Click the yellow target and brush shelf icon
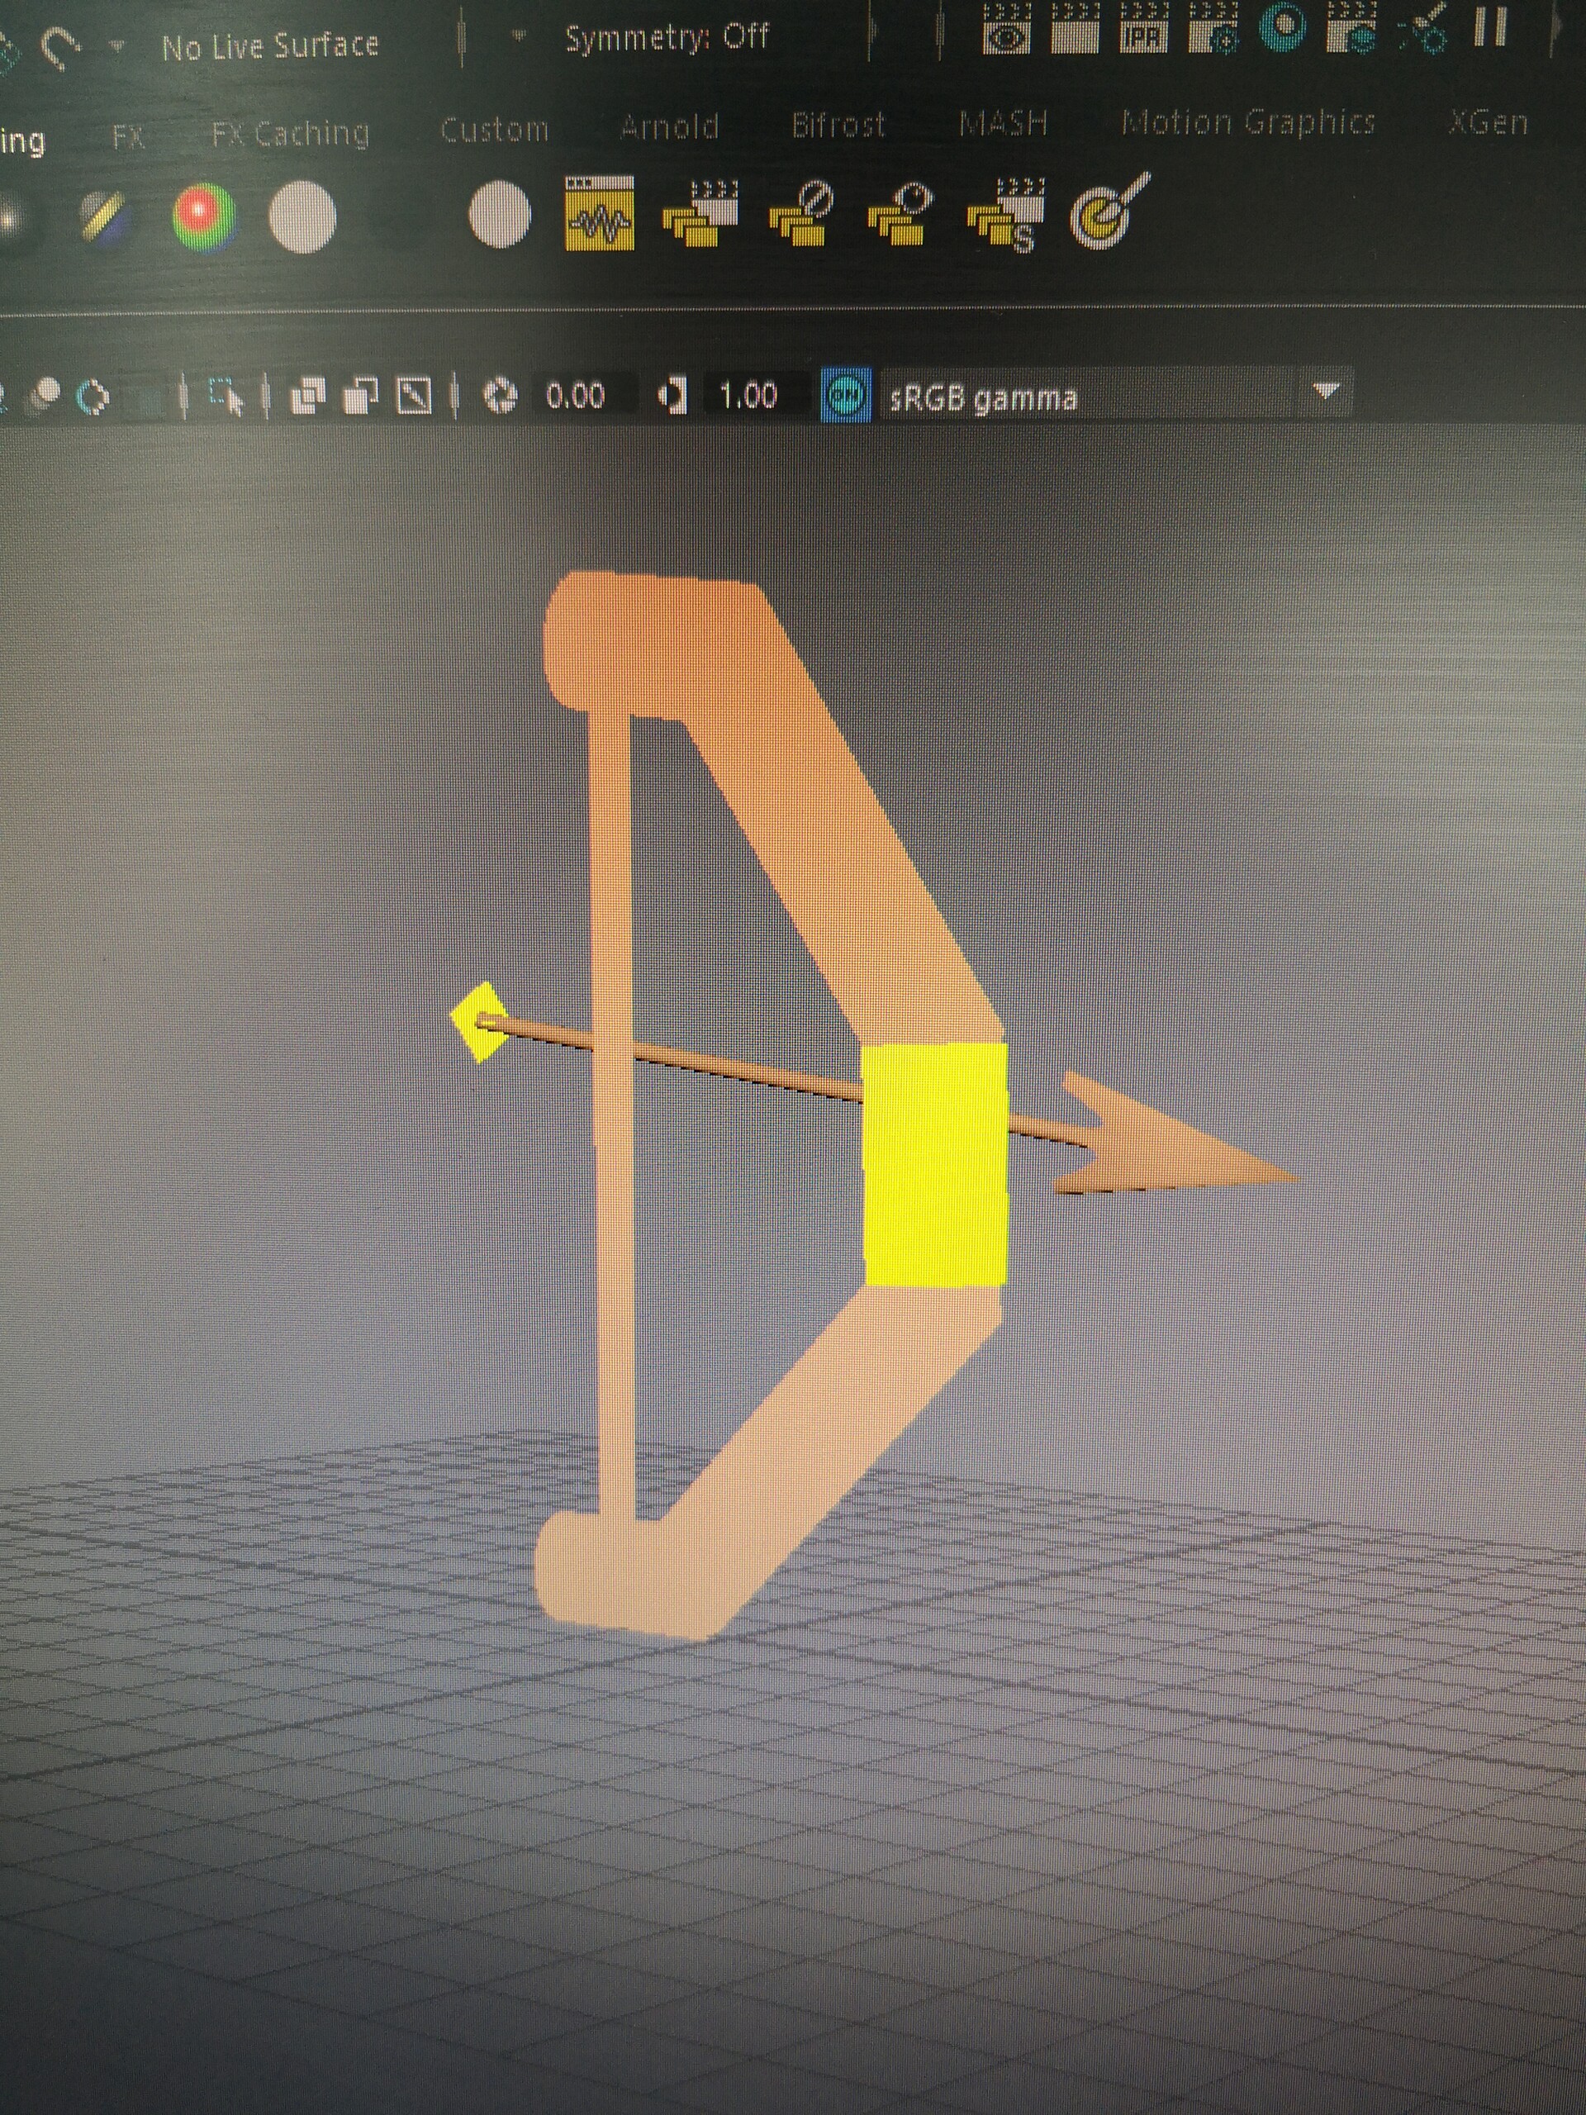 [x=1109, y=214]
